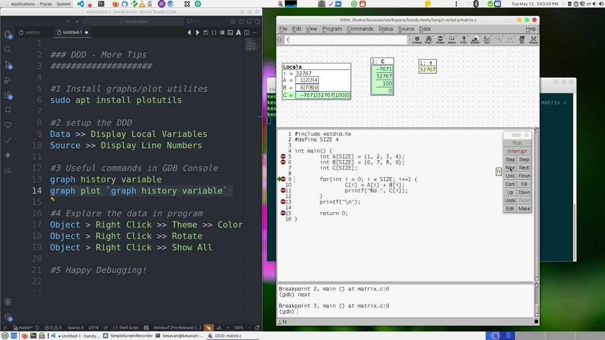Click the split editor icon in VS Code
This screenshot has height=340, width=605.
pyautogui.click(x=247, y=32)
